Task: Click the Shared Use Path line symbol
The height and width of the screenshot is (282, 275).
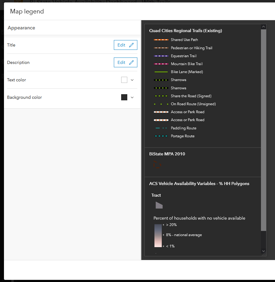Action: pos(161,40)
